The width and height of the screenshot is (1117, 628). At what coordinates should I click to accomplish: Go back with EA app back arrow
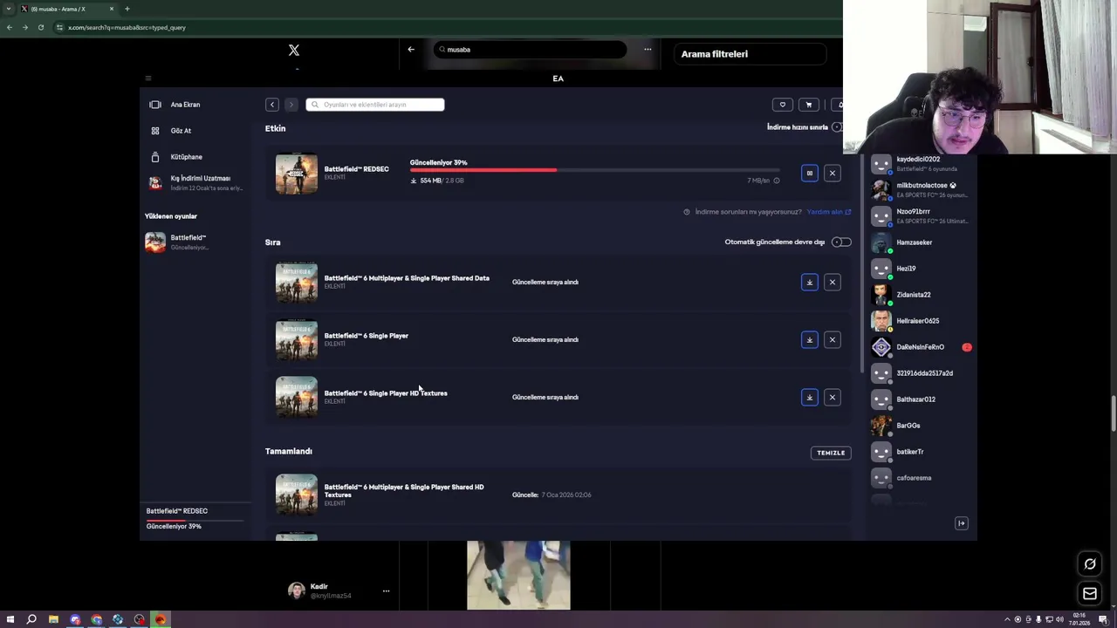pyautogui.click(x=272, y=105)
